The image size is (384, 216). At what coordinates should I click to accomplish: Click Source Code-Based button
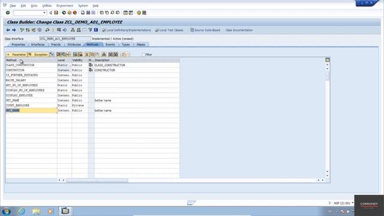(x=205, y=30)
